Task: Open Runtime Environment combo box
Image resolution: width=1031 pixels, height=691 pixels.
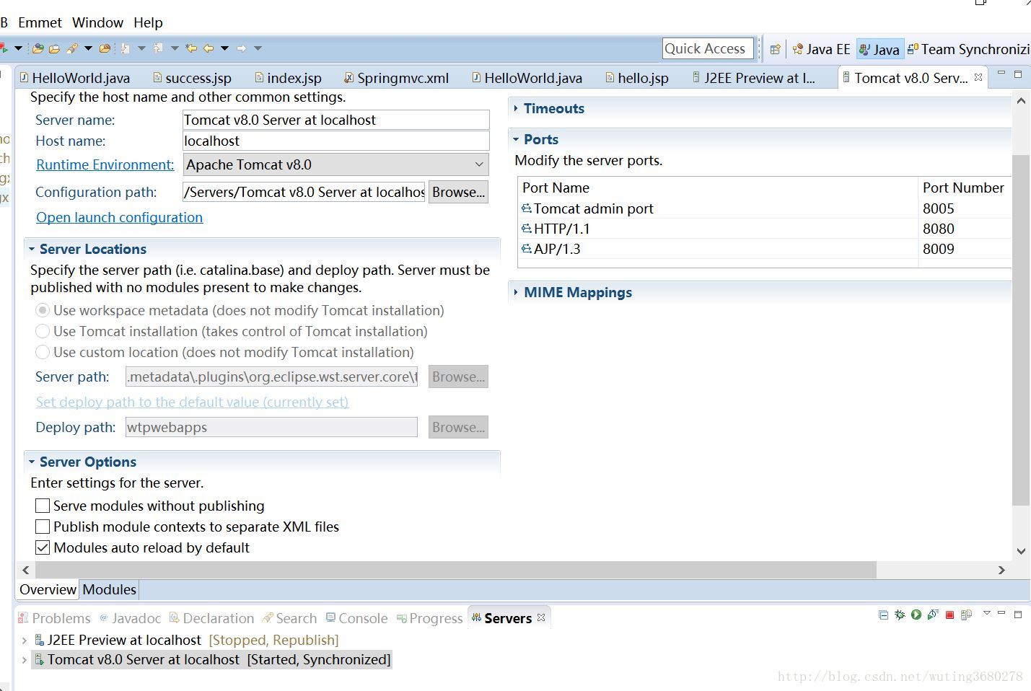Action: (335, 164)
